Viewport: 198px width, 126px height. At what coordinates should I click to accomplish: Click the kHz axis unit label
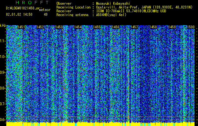click(x=3, y=26)
